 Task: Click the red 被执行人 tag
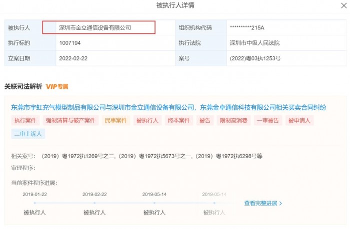147,121
